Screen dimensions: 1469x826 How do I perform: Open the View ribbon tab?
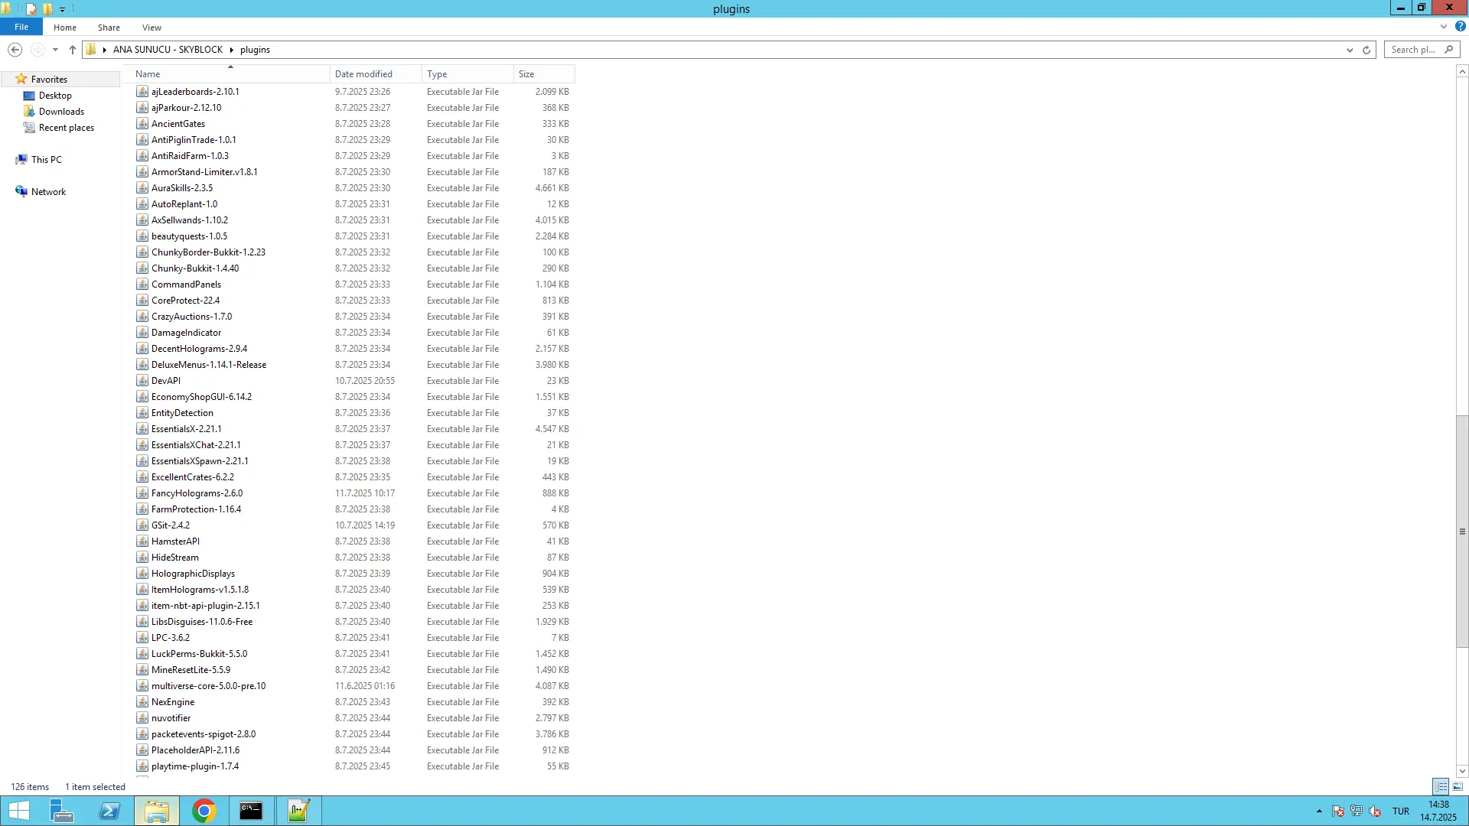151,28
